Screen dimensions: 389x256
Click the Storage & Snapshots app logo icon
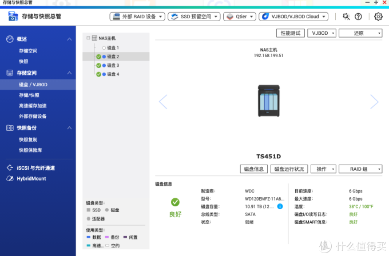click(x=13, y=17)
